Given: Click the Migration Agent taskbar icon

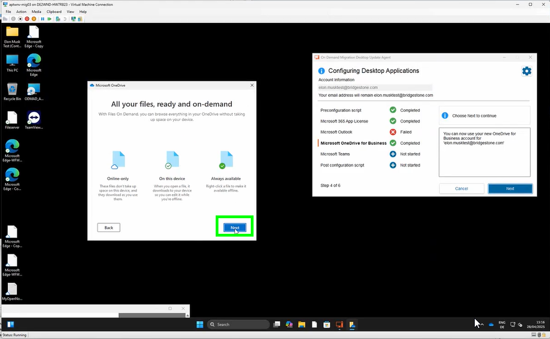Looking at the screenshot, I should tap(339, 325).
